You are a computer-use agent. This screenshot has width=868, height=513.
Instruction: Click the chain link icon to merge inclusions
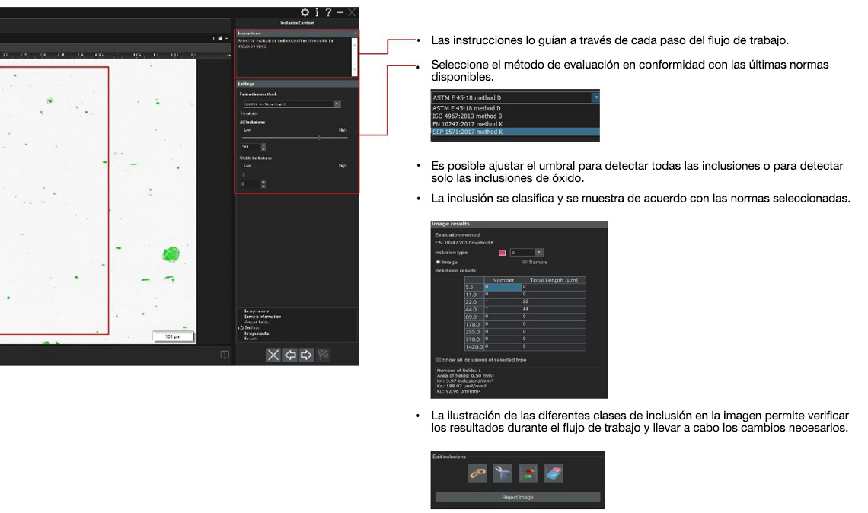477,473
